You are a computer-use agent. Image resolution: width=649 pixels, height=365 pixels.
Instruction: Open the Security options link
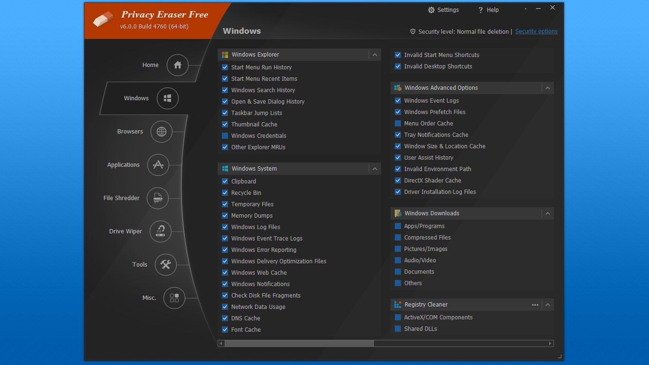coord(536,31)
